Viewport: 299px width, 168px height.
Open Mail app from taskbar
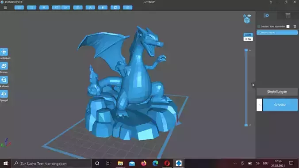coord(132,164)
